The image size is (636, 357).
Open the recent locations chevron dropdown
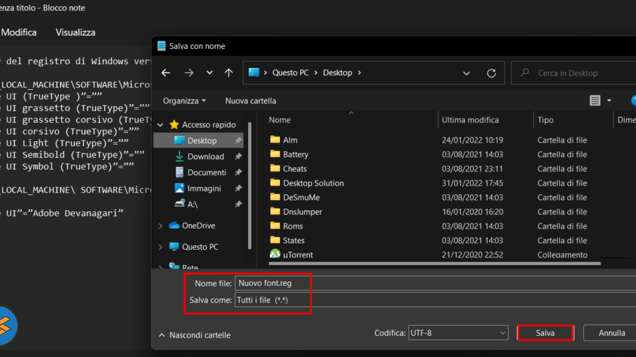[x=209, y=73]
